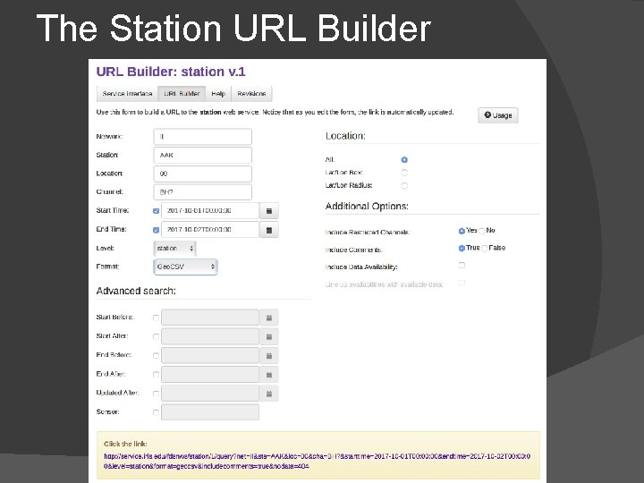The width and height of the screenshot is (644, 483).
Task: Click the Updated After date field
Action: click(210, 394)
